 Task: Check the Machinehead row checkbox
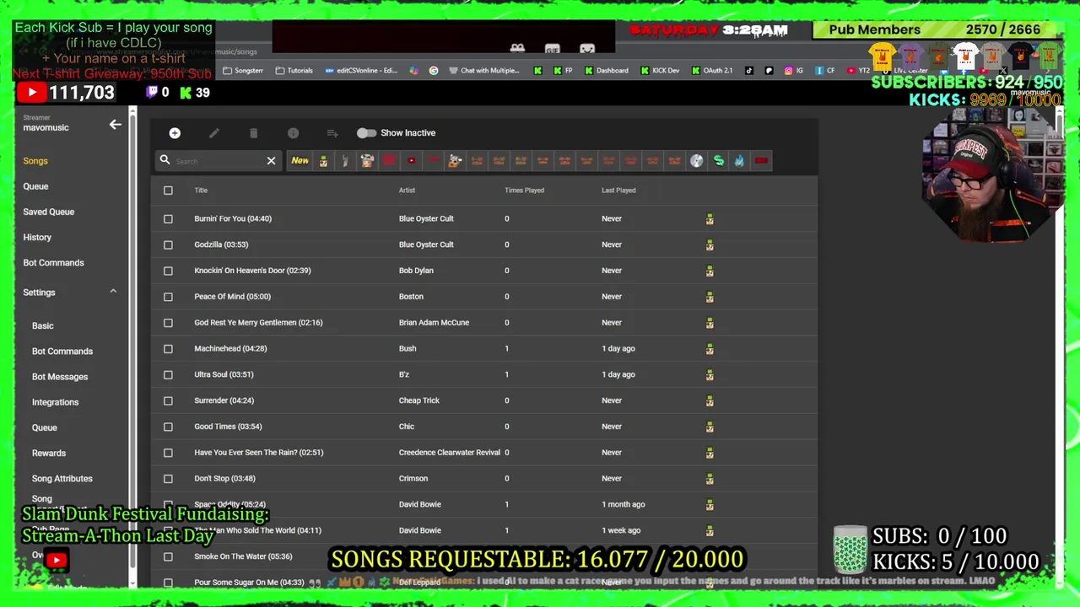coord(168,349)
